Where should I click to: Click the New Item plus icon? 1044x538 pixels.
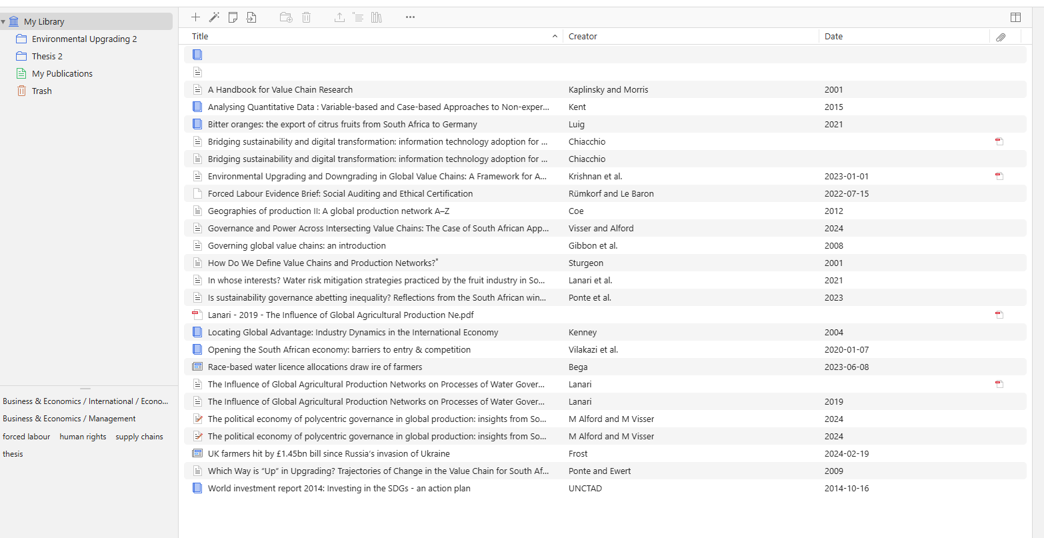coord(195,17)
